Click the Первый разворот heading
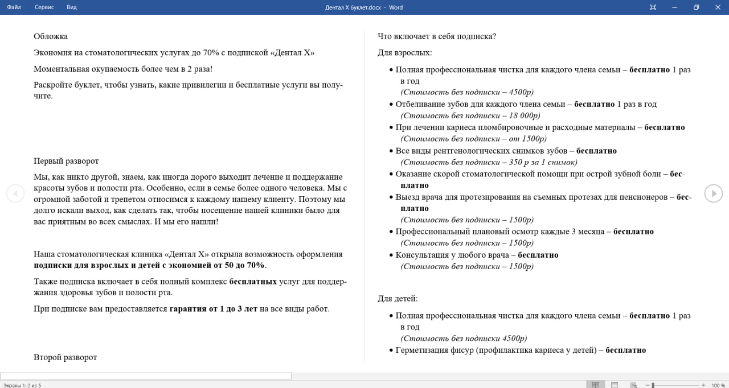The width and height of the screenshot is (729, 388). pyautogui.click(x=66, y=161)
